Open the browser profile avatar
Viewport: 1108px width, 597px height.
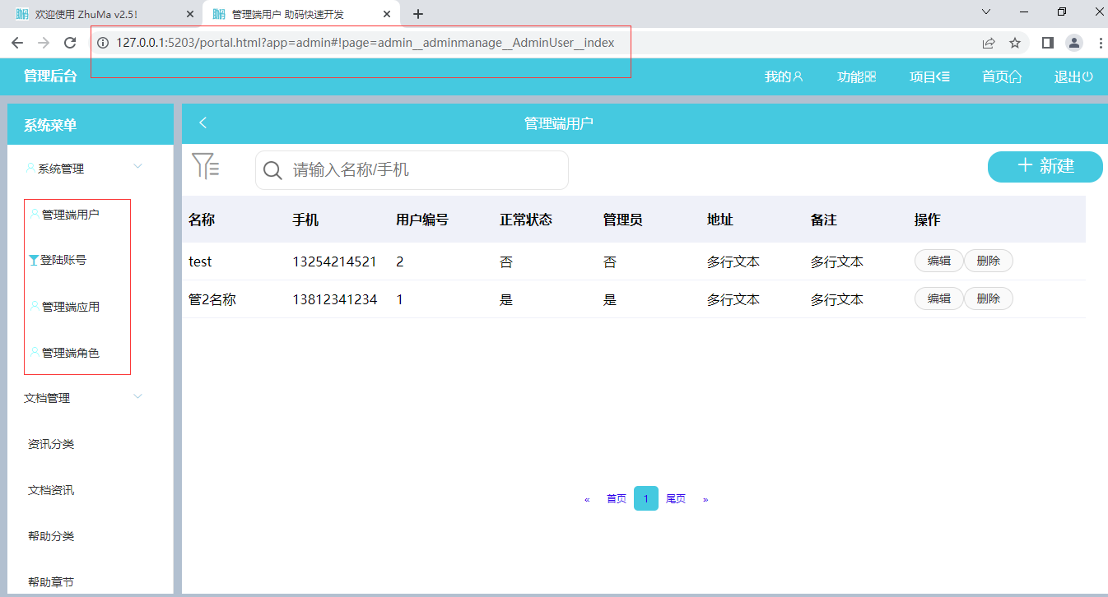(x=1074, y=43)
